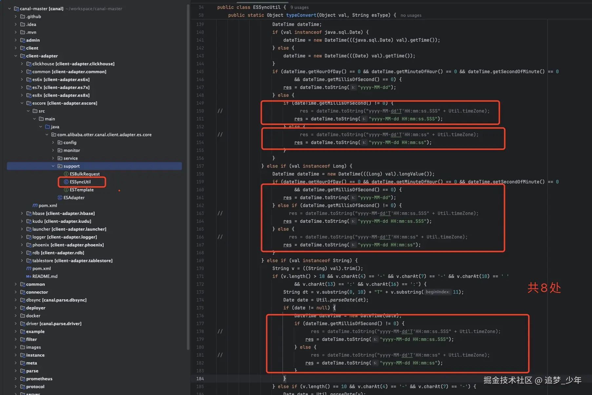The image size is (592, 395).
Task: Click 'String v = ((String) val).trim();' line
Action: tap(317, 268)
